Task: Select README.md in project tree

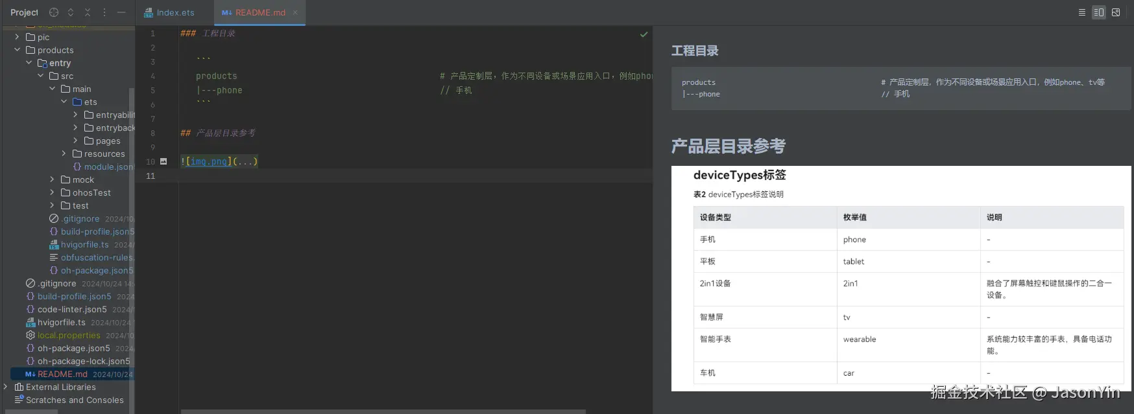Action: click(x=71, y=374)
